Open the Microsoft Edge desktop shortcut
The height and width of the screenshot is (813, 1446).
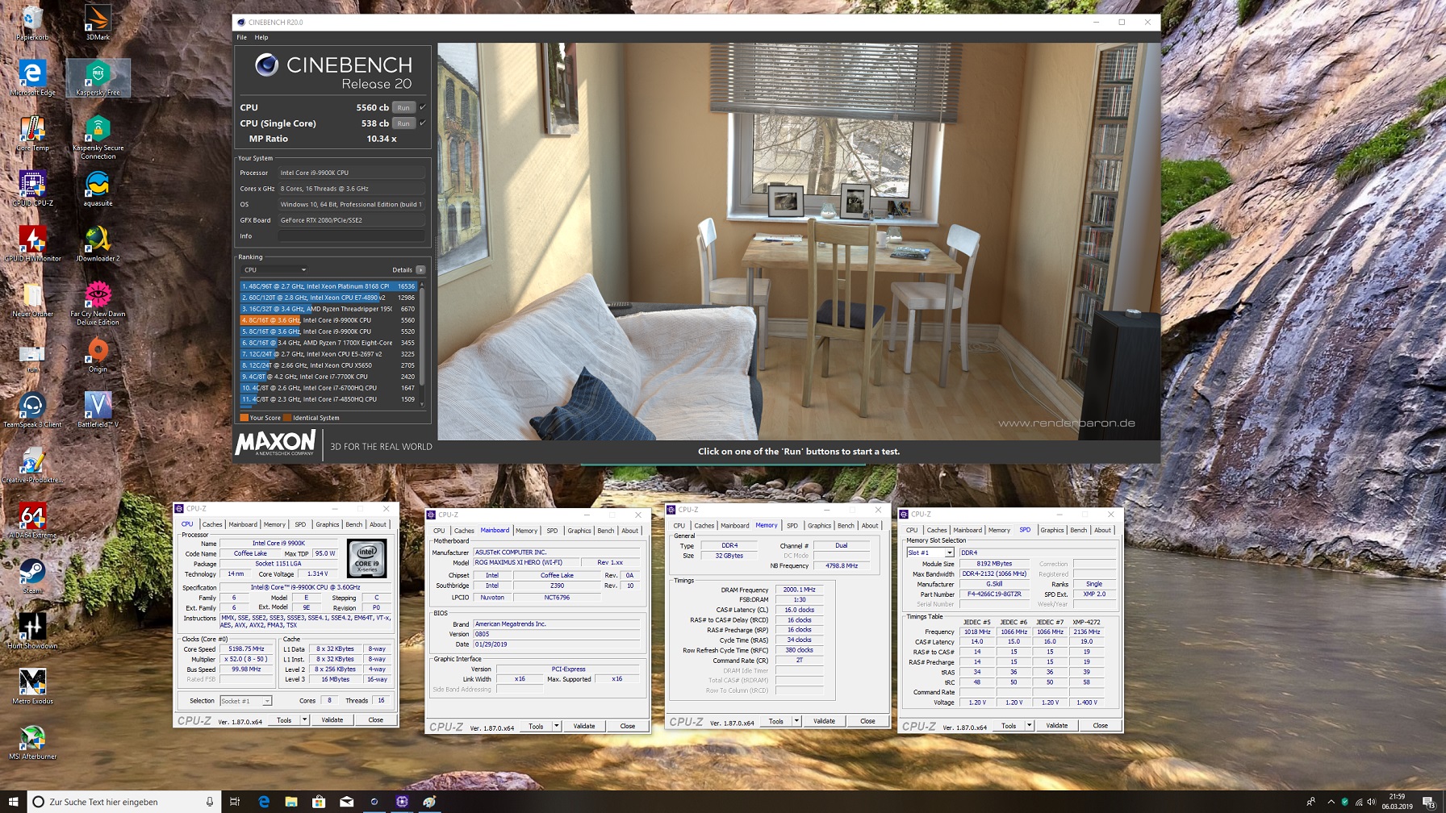[x=32, y=78]
